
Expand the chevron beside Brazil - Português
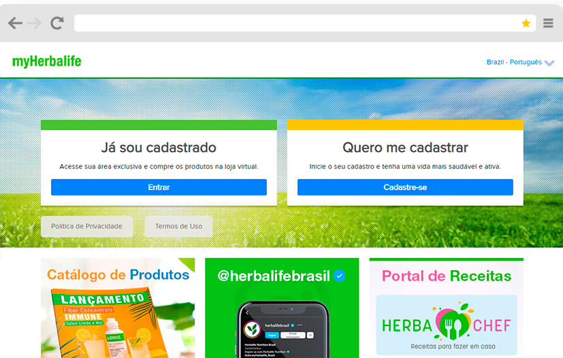(549, 63)
